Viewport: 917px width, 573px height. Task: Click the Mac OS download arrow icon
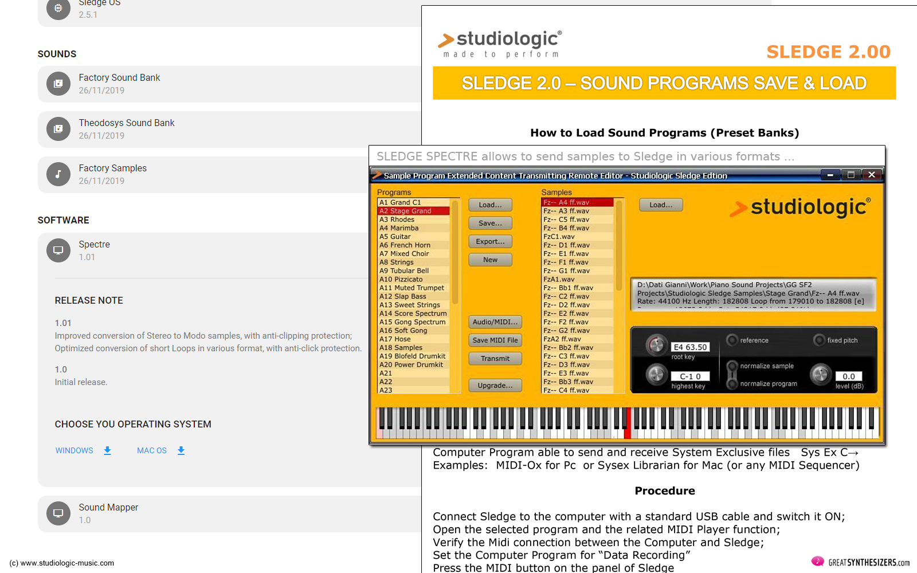point(181,451)
